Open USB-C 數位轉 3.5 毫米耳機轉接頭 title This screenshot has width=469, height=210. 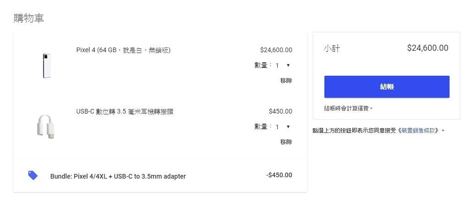point(125,112)
